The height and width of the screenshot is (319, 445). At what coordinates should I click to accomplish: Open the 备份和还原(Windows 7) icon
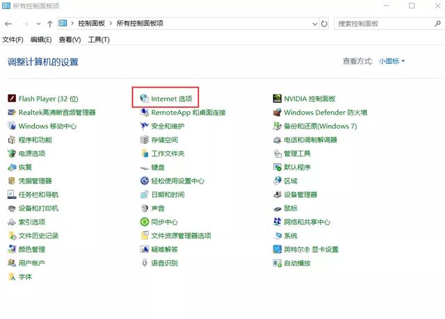coord(277,126)
